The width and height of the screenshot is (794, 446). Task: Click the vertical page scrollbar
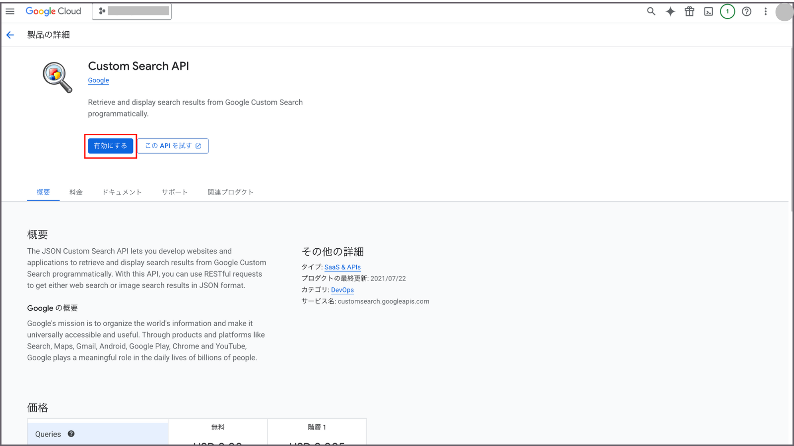pos(791,130)
